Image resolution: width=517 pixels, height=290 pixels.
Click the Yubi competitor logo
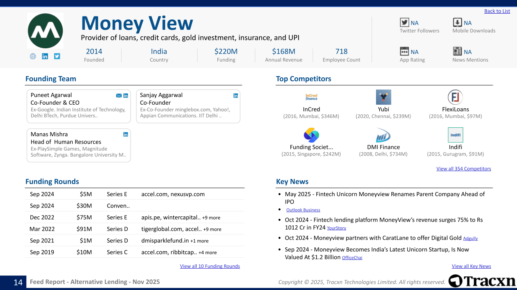pos(383,97)
